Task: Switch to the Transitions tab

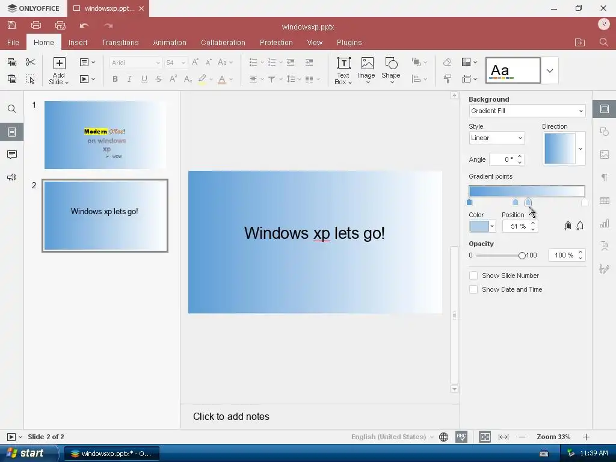Action: coord(120,43)
